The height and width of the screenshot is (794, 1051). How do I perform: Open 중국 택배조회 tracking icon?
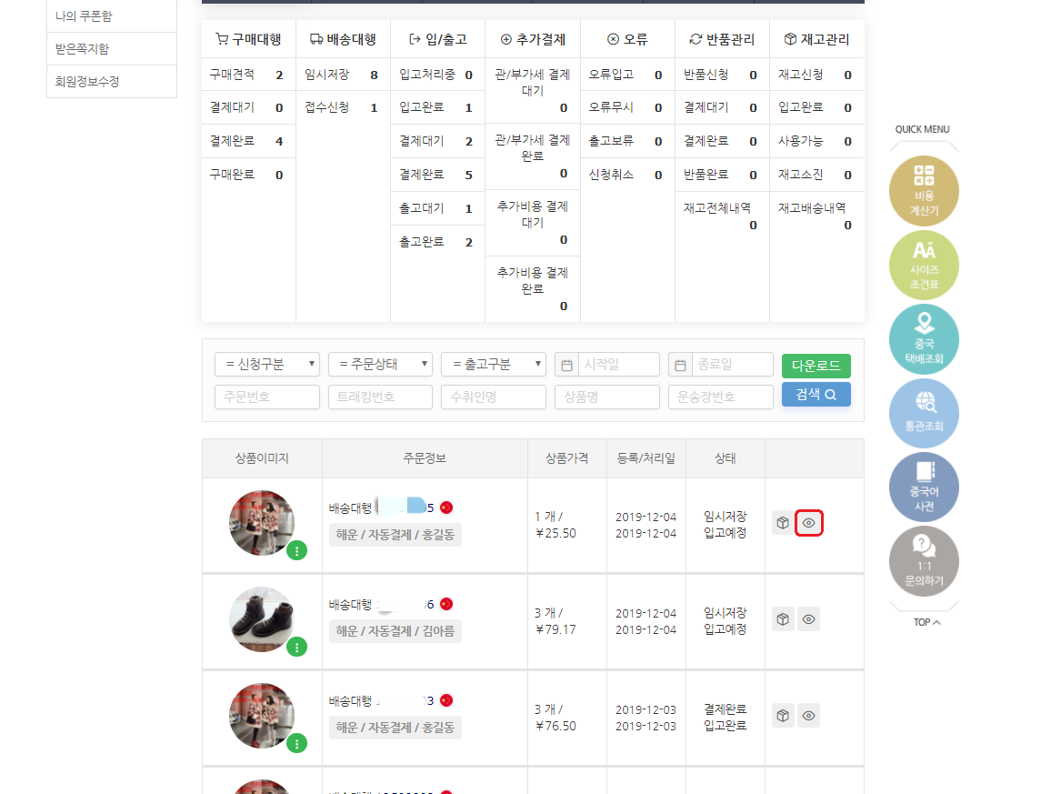(x=924, y=339)
